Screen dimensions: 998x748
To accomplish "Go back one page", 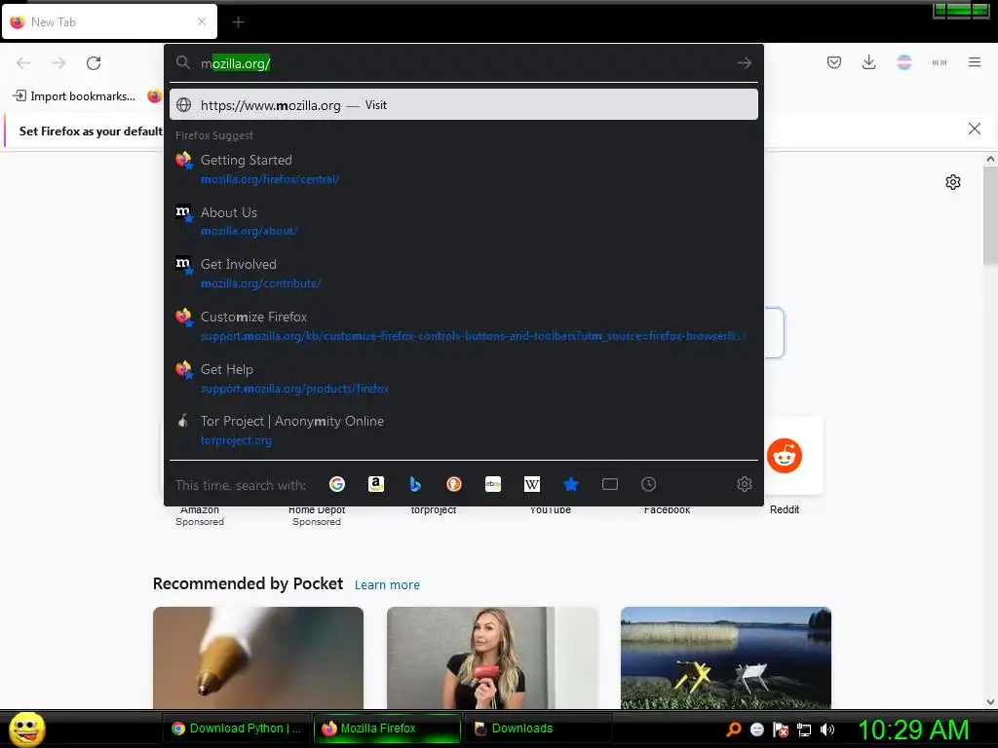I will coord(23,63).
